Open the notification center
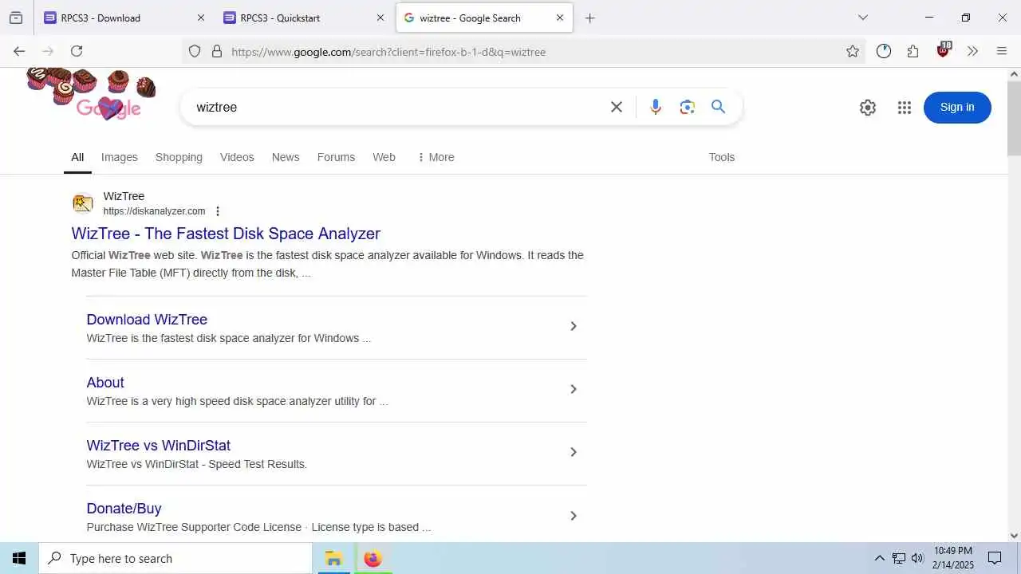The width and height of the screenshot is (1021, 574). click(x=995, y=558)
